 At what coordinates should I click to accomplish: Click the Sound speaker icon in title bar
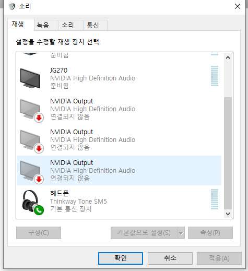[12, 6]
